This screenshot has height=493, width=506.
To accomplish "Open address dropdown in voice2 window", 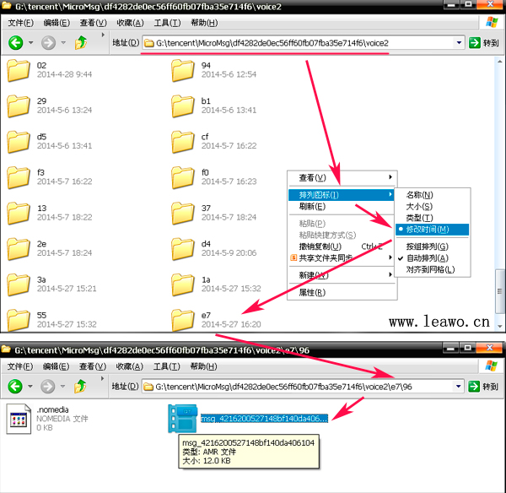I will pyautogui.click(x=459, y=43).
